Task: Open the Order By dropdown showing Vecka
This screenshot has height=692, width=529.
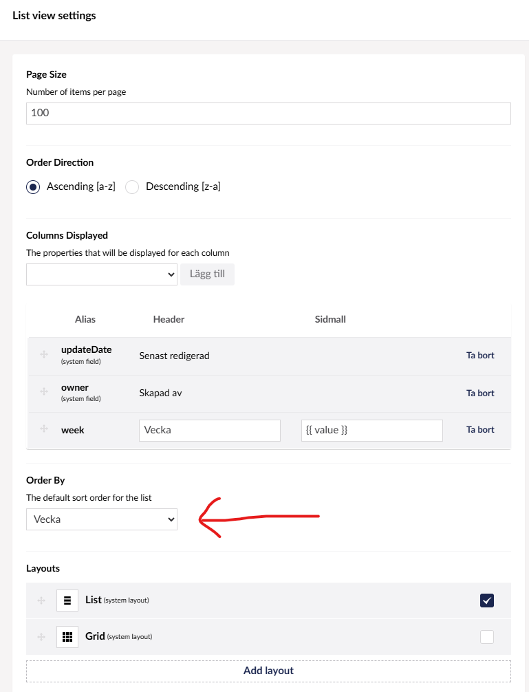Action: point(102,519)
